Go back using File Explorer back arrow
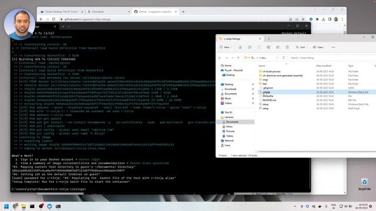Screen dimensions: 376x211 [x=220, y=58]
